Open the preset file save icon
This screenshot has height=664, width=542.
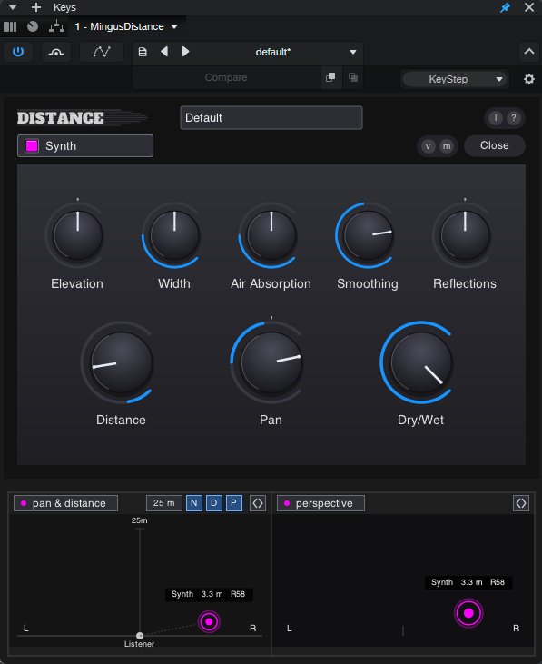click(143, 52)
